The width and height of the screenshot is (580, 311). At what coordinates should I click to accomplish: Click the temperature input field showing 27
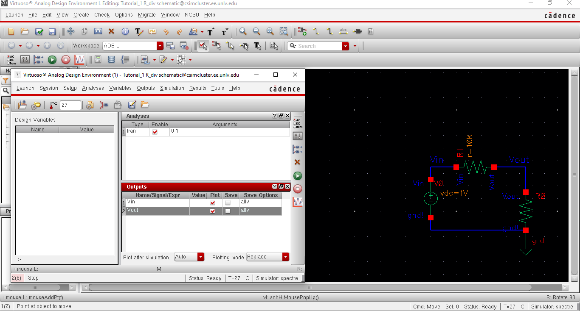pos(70,105)
